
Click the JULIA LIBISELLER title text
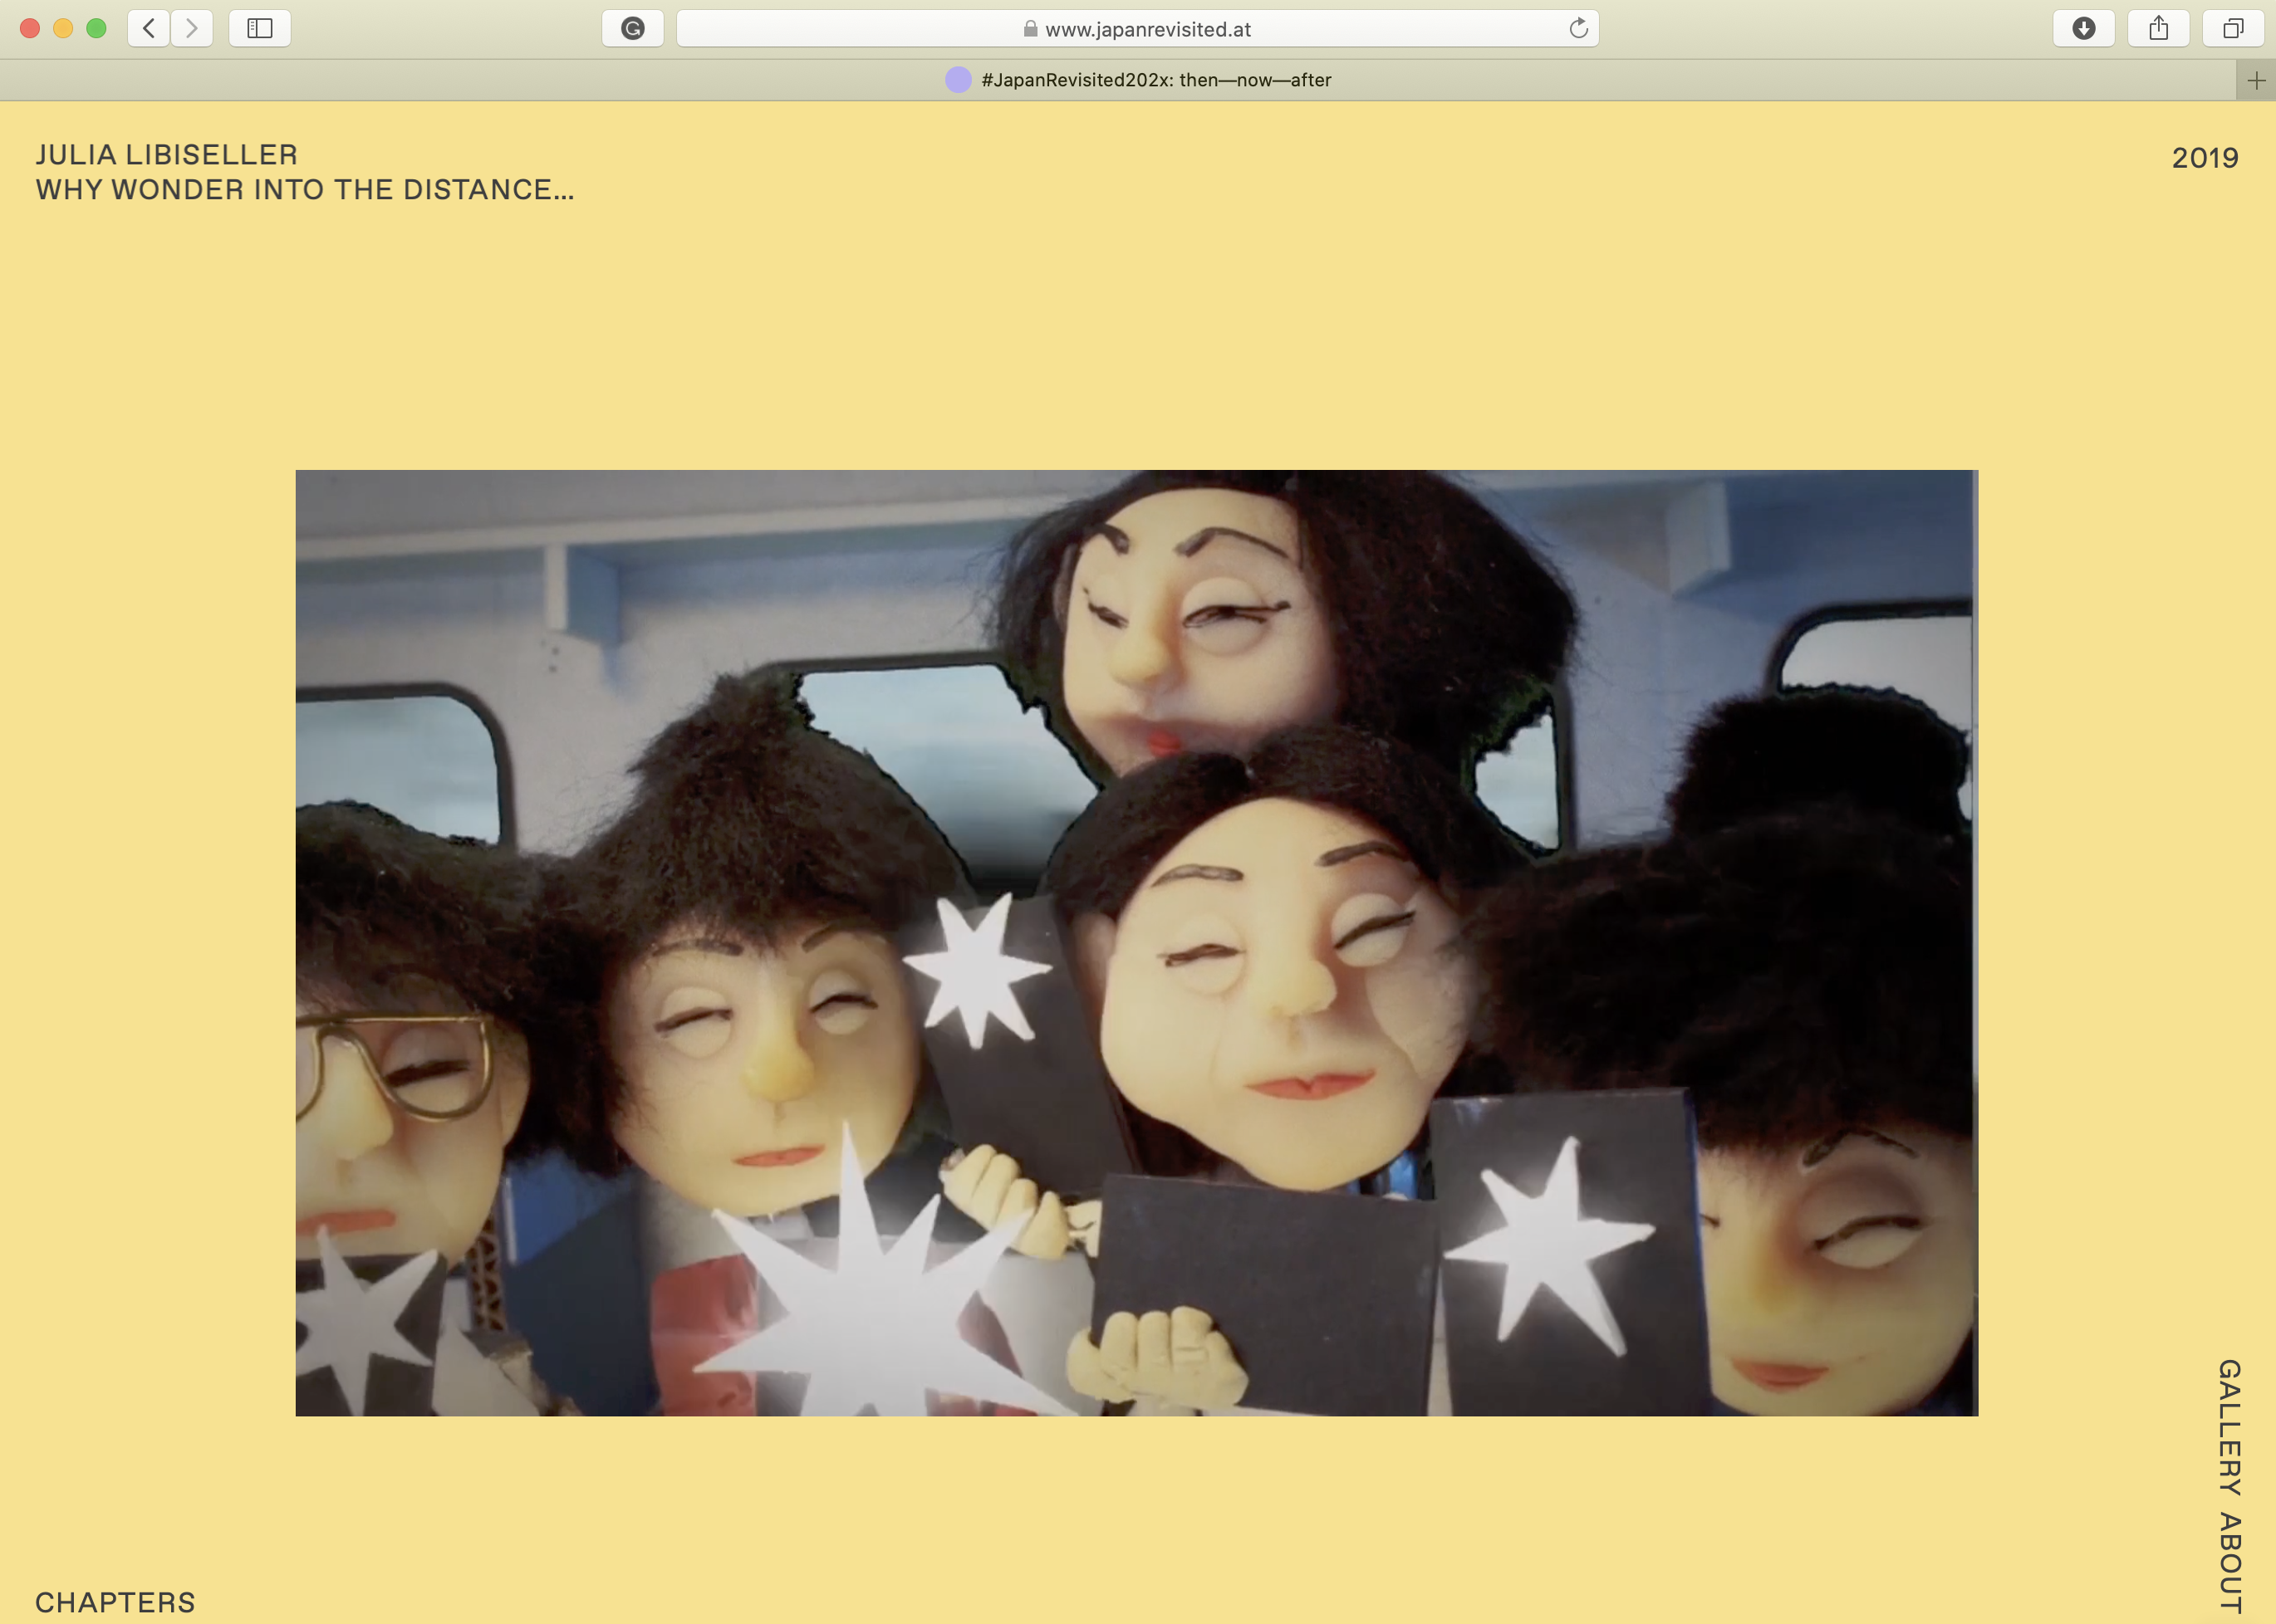167,155
